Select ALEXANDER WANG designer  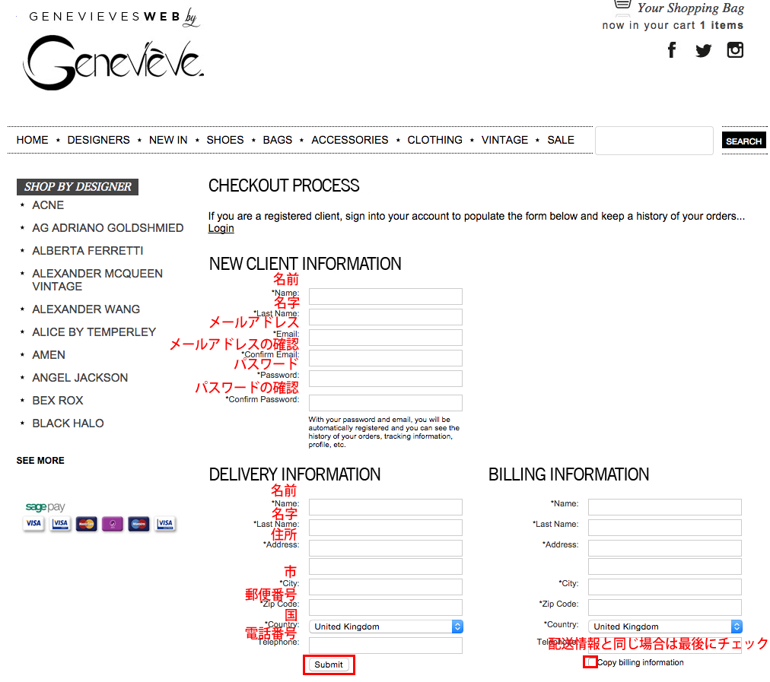pos(86,309)
